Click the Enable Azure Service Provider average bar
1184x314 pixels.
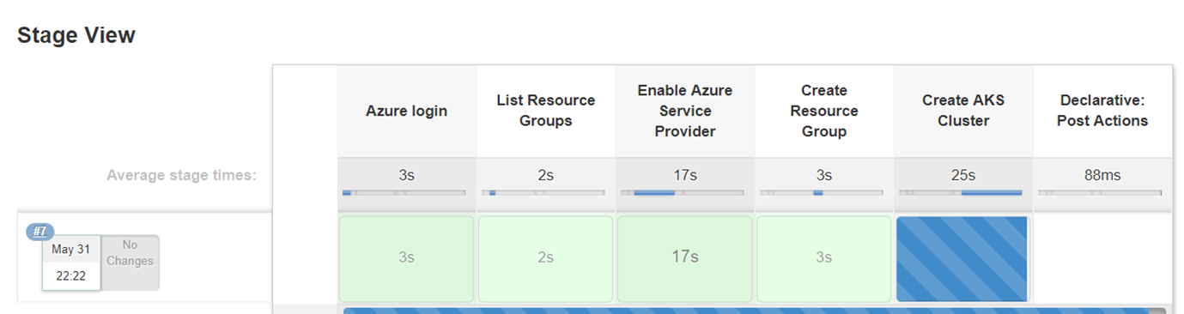683,193
